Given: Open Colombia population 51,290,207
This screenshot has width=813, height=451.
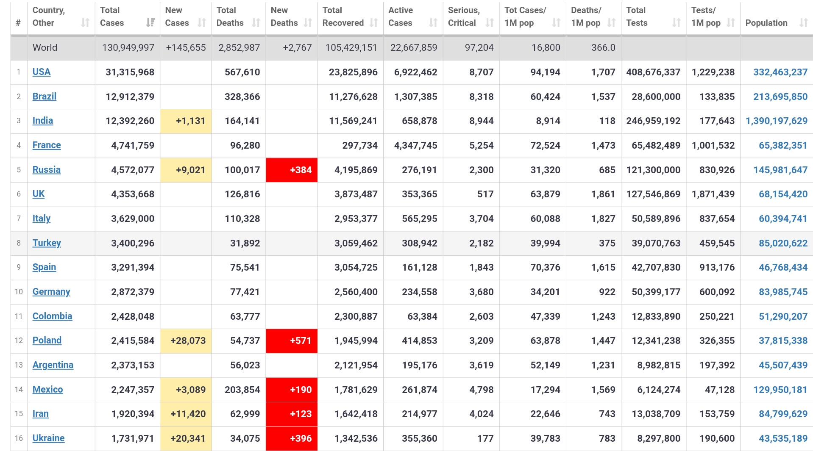Looking at the screenshot, I should click(x=783, y=317).
